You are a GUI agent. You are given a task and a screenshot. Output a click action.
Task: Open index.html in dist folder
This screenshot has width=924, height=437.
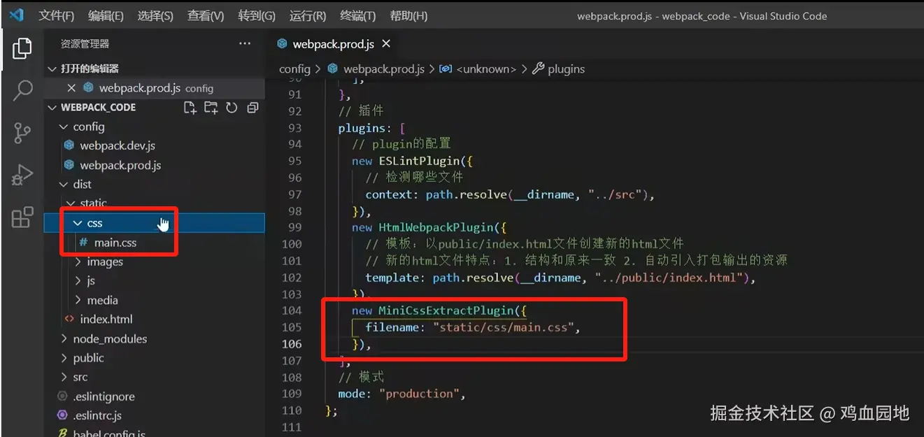(x=106, y=319)
